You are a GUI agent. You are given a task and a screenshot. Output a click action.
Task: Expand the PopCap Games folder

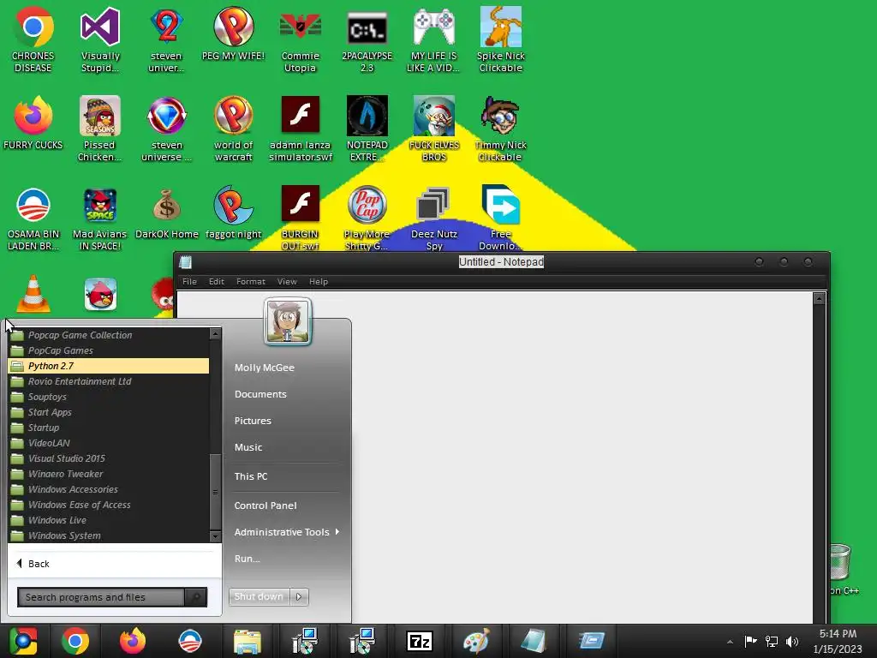[x=109, y=350]
